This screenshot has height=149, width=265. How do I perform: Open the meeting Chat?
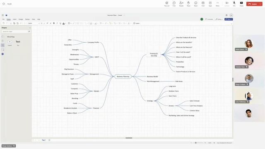pyautogui.click(x=174, y=4)
